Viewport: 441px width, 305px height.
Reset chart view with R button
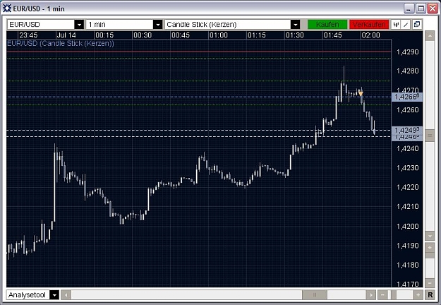tap(430, 295)
